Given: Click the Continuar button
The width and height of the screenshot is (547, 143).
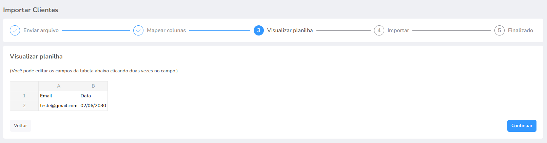Looking at the screenshot, I should (x=522, y=126).
